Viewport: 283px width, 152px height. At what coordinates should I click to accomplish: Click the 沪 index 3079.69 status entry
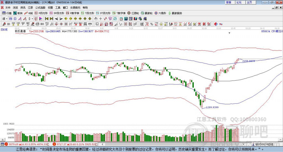[27, 144]
